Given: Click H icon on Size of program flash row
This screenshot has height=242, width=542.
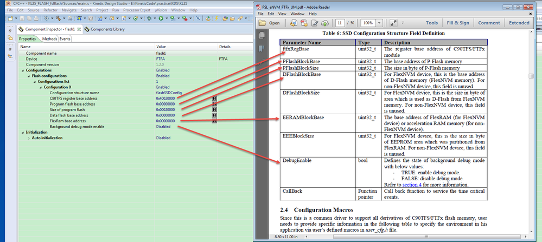Looking at the screenshot, I should (214, 109).
